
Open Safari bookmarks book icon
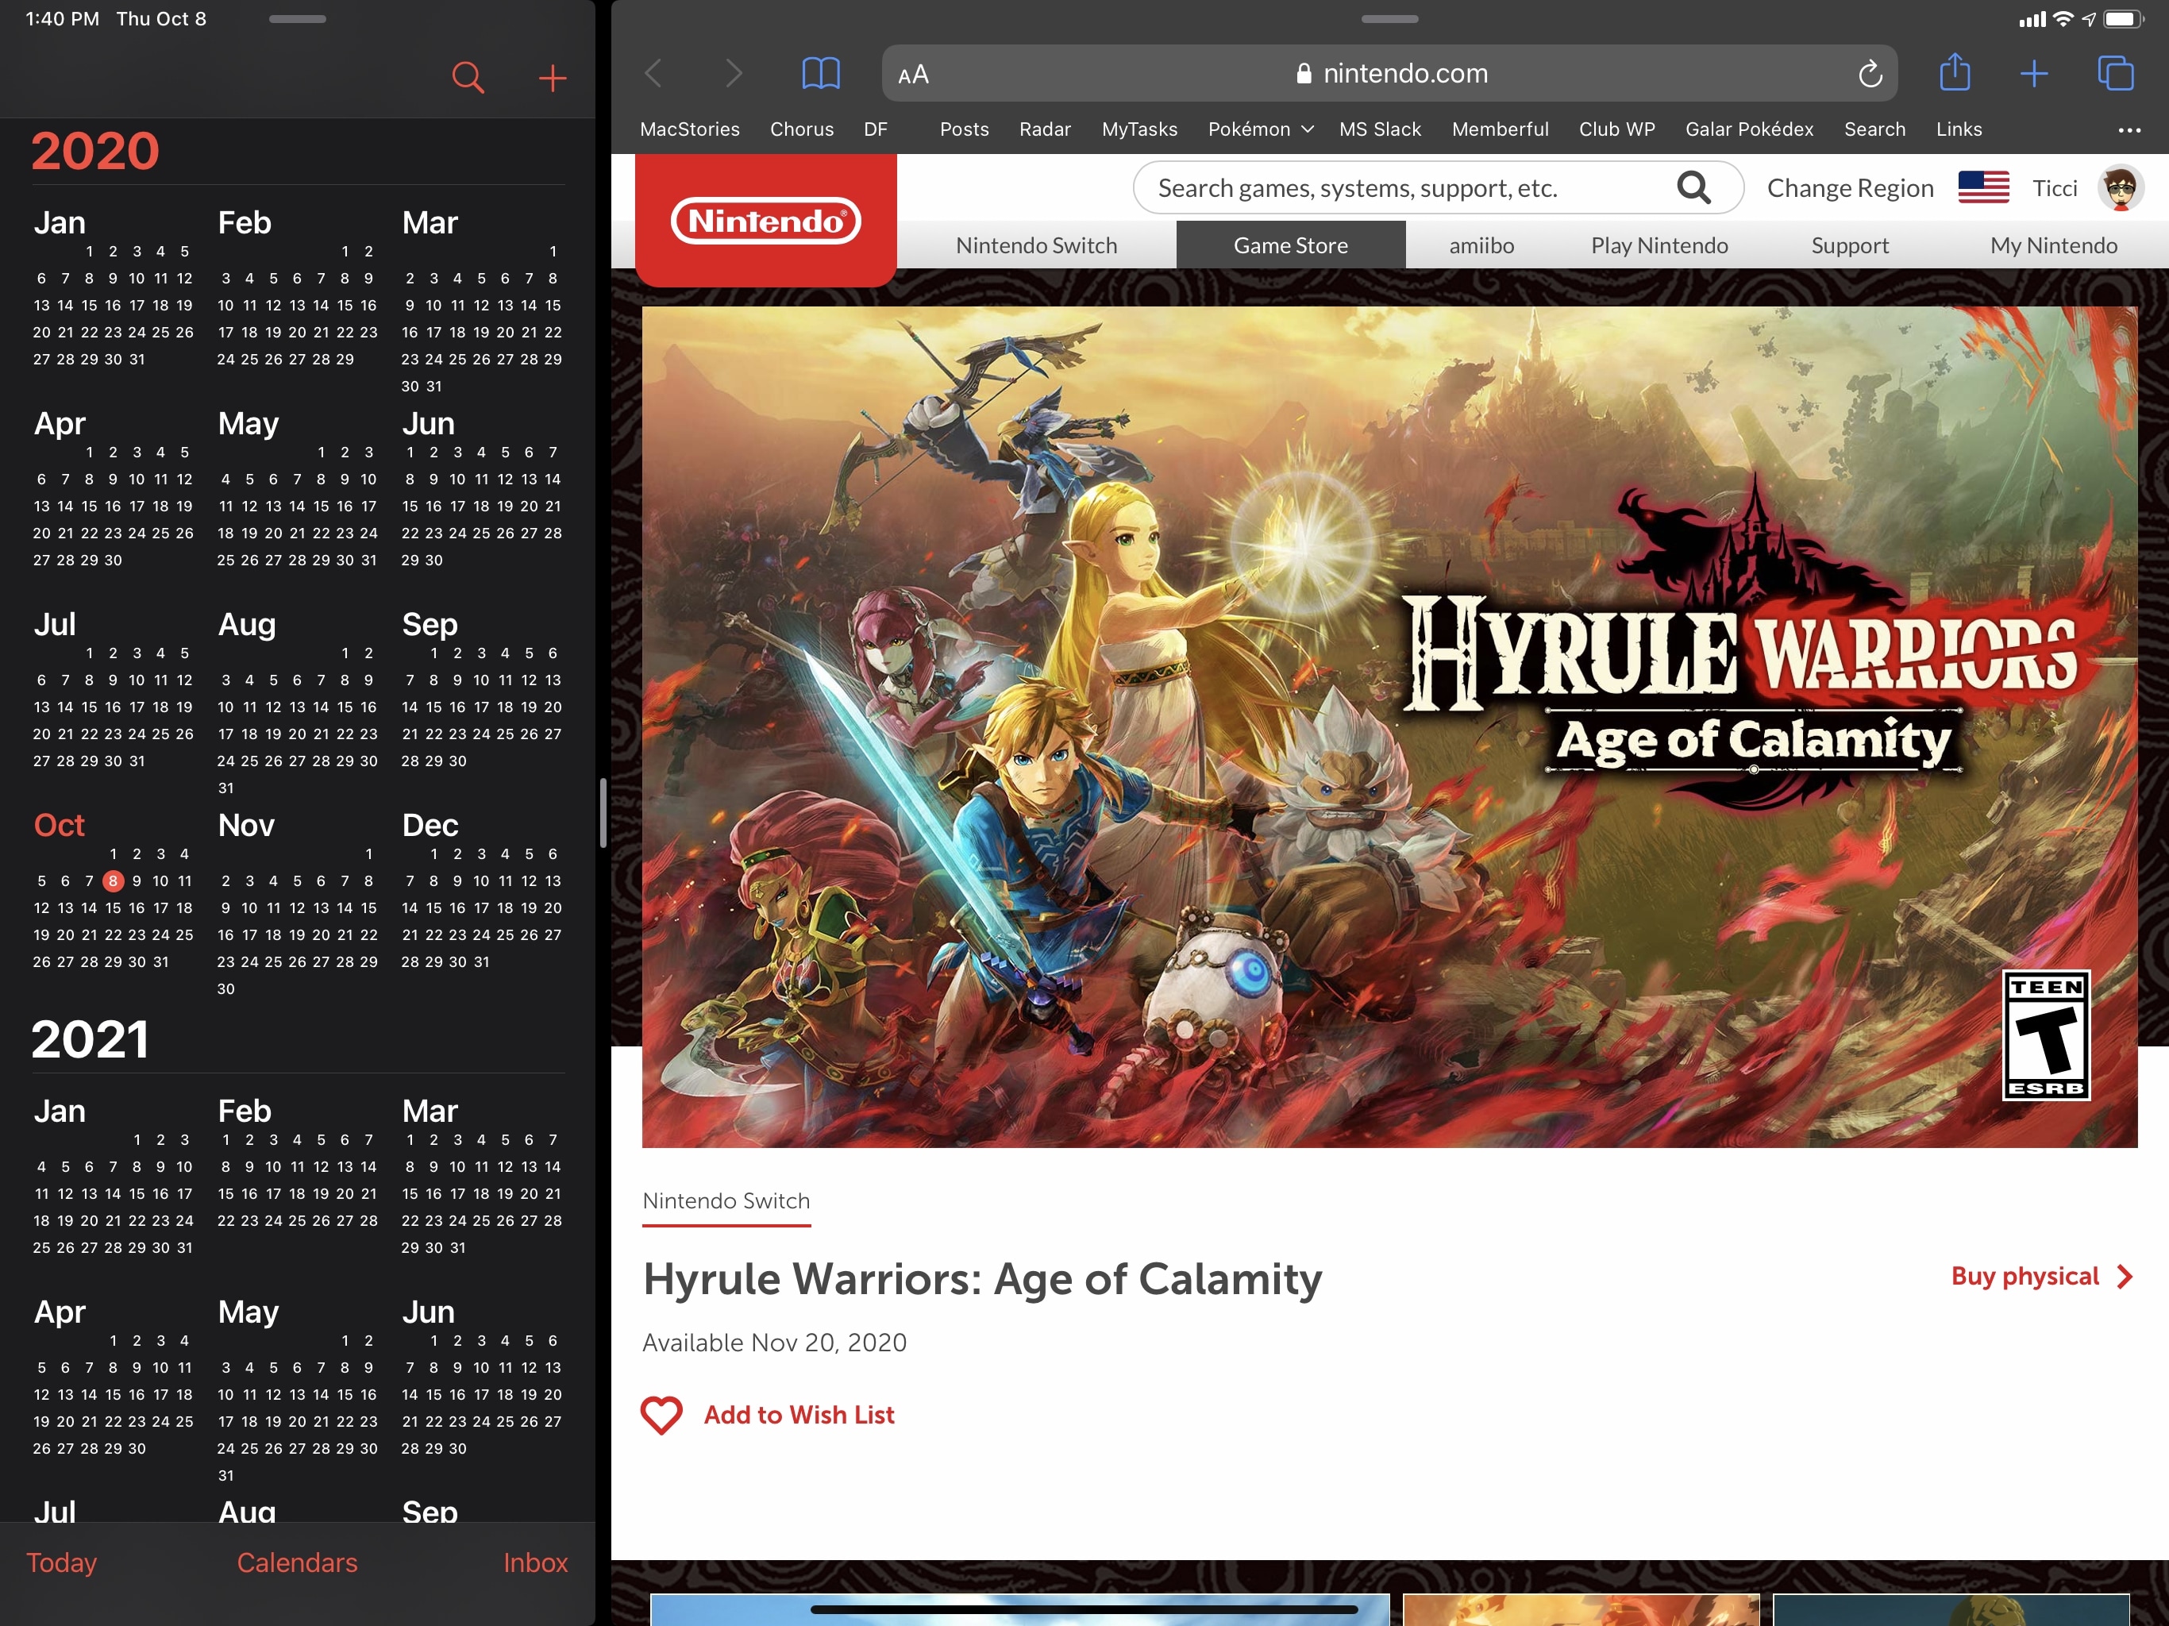[821, 74]
